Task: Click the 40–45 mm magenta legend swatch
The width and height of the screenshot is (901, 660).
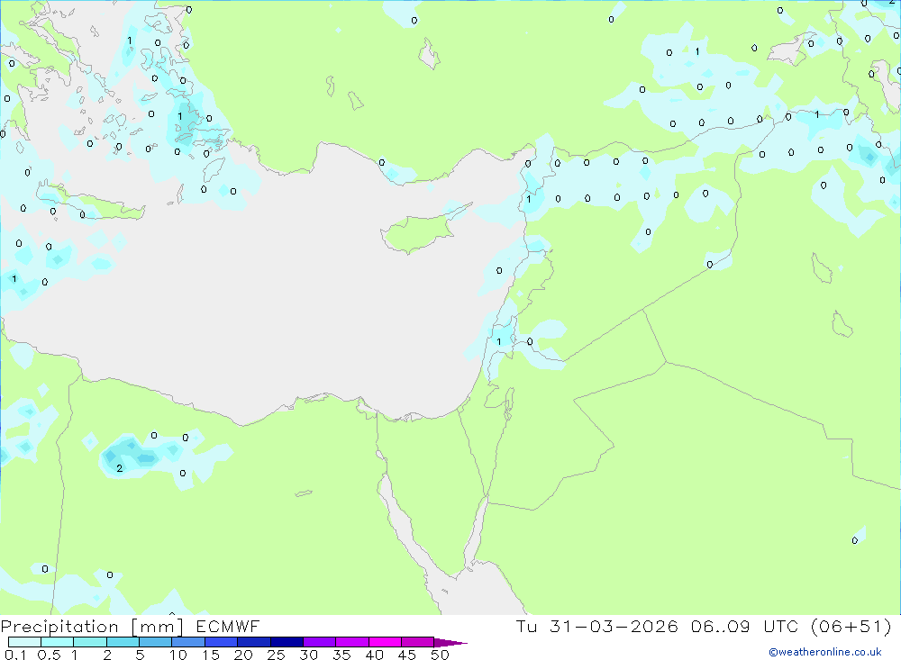Action: 385,642
